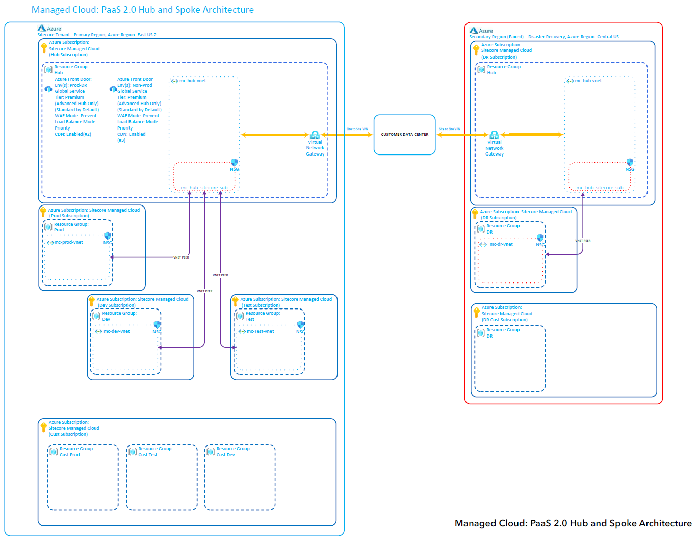The height and width of the screenshot is (541, 699).
Task: Click the '(Hub Subscription)' label
Action: tap(68, 55)
